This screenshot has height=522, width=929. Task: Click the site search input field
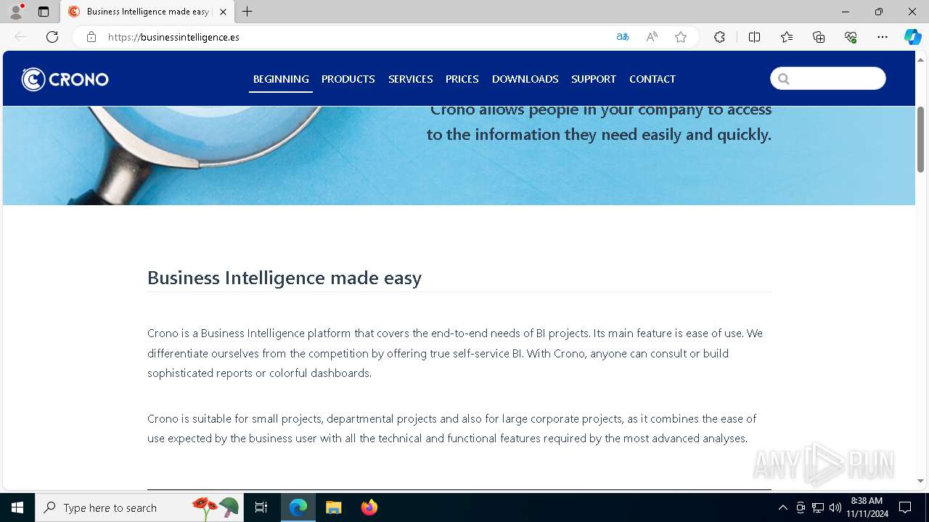[828, 78]
